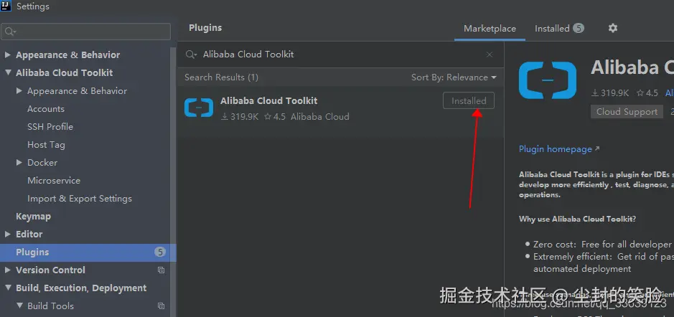Image resolution: width=674 pixels, height=317 pixels.
Task: Click the project-level icon beside Build Tools
Action: (x=161, y=306)
